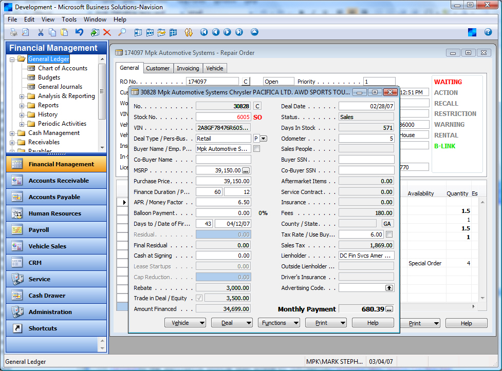The height and width of the screenshot is (371, 502).
Task: Click the Help button in the Repair Order window
Action: pos(466,323)
